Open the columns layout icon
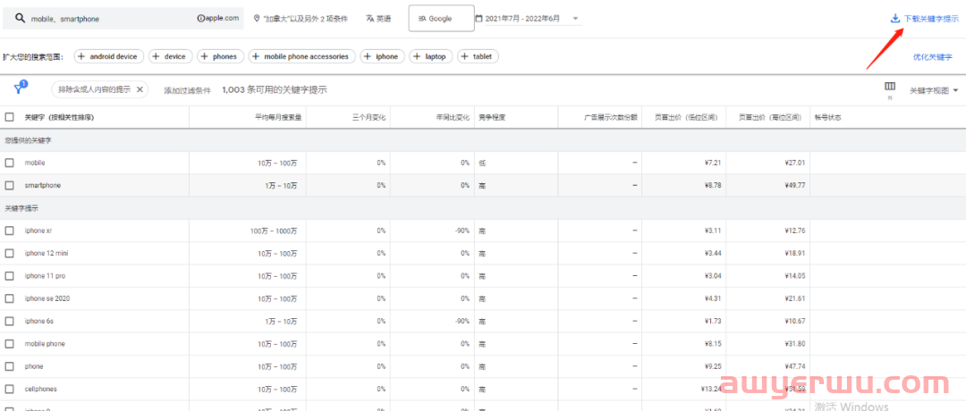This screenshot has width=966, height=411. [890, 86]
